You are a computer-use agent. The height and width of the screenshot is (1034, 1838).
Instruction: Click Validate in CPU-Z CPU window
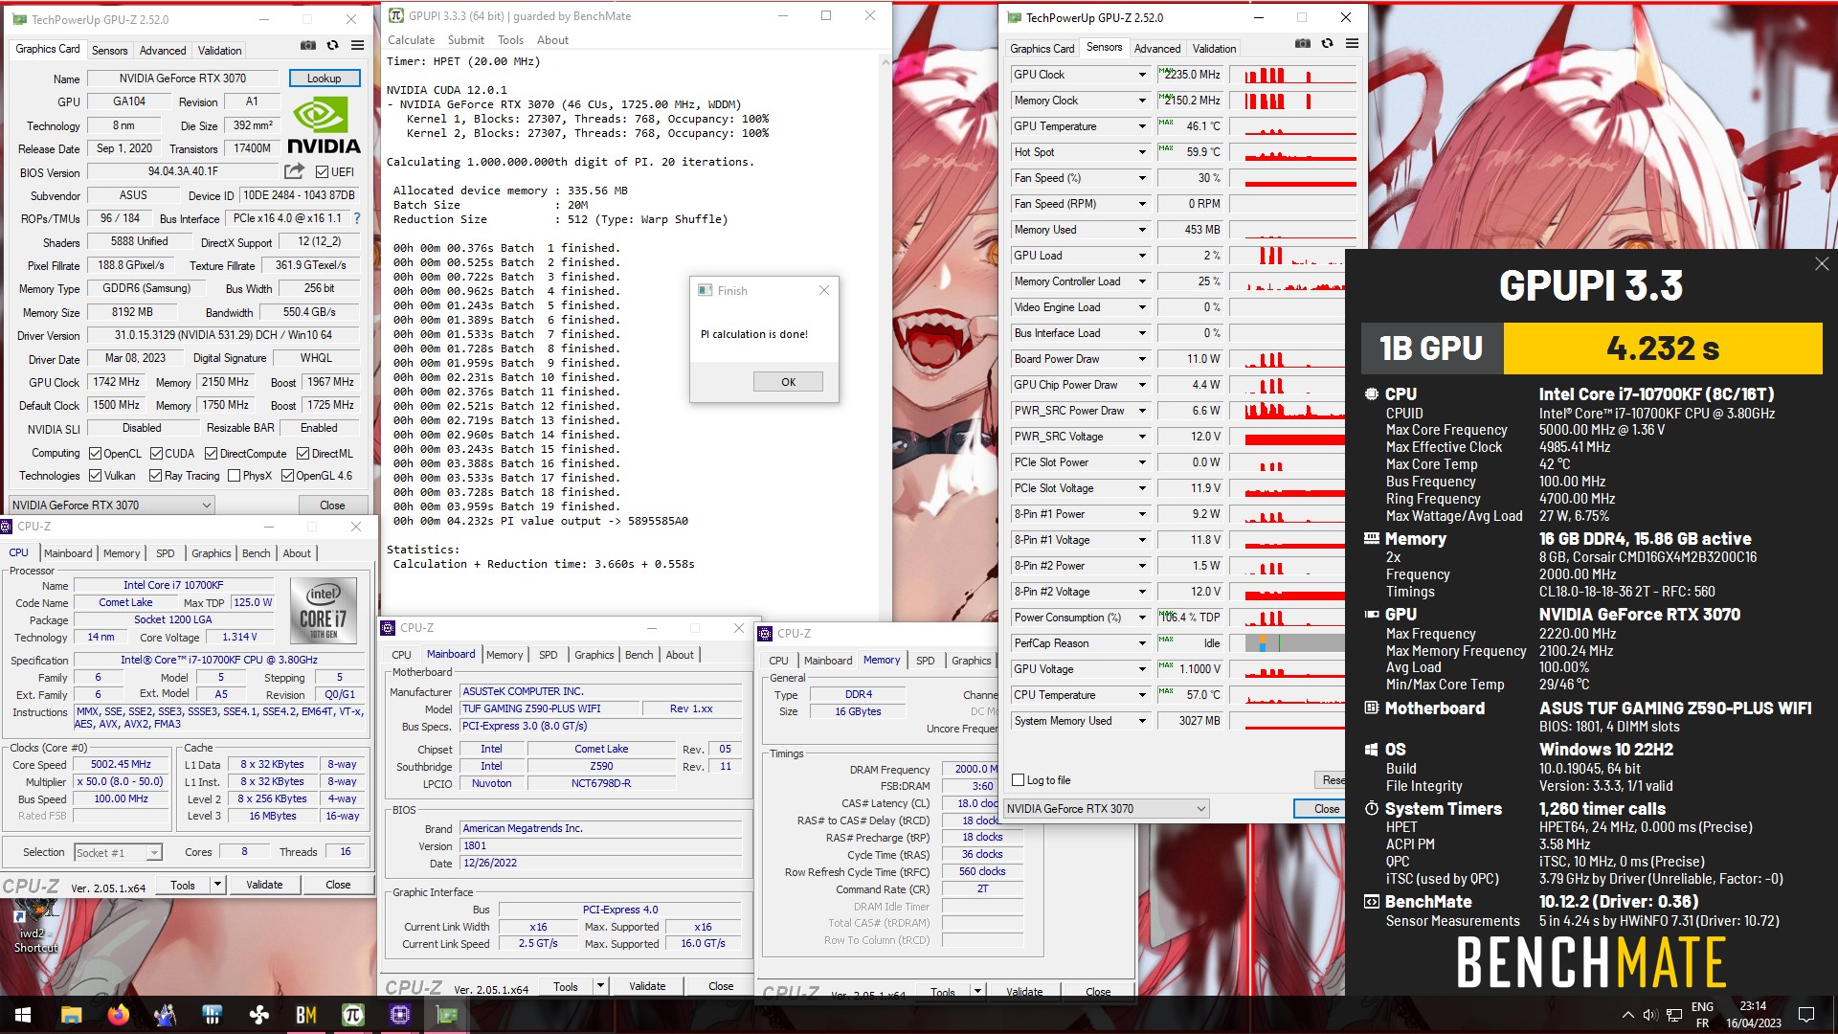click(x=264, y=885)
